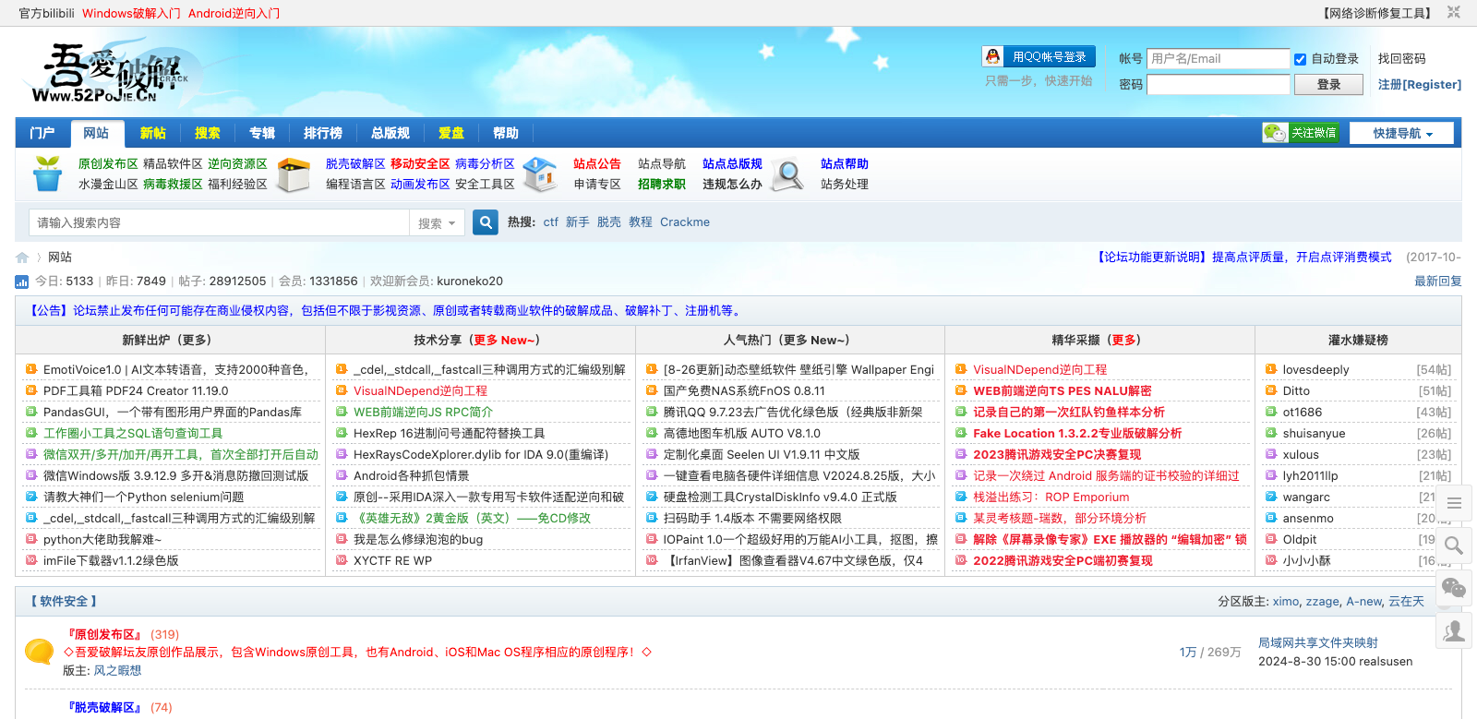1477x719 pixels.
Task: Open the 排行榜 navigation tab
Action: point(323,133)
